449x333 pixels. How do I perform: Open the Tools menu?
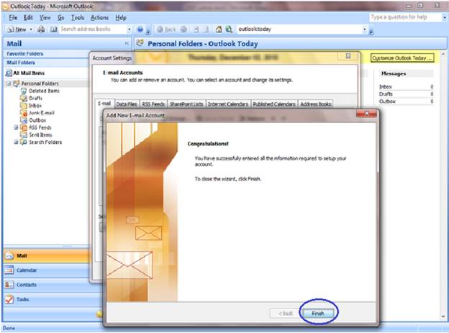(x=78, y=17)
